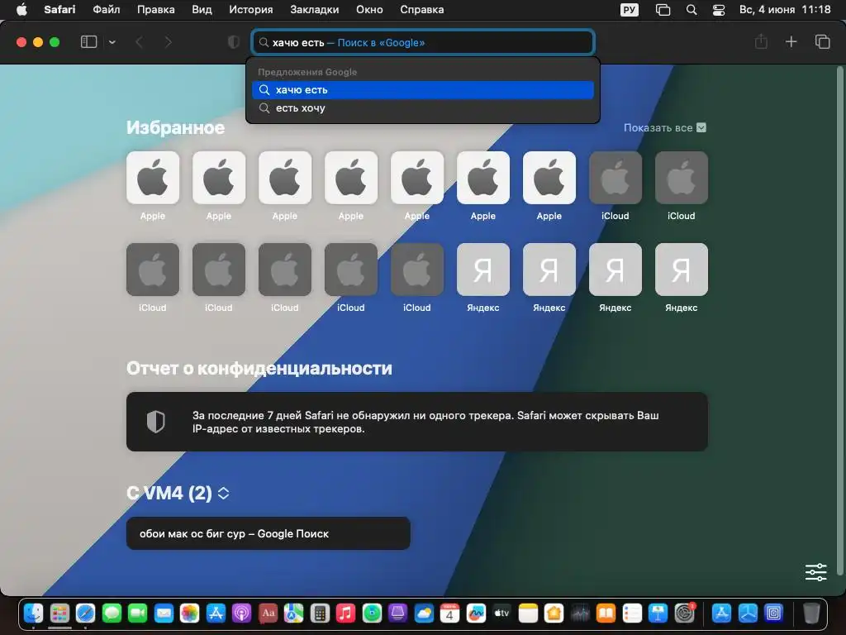The image size is (846, 635).
Task: Open System Settings from the Dock
Action: click(684, 614)
